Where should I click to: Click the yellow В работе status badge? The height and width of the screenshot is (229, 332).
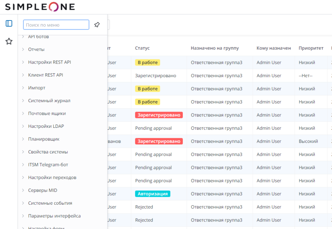[148, 62]
